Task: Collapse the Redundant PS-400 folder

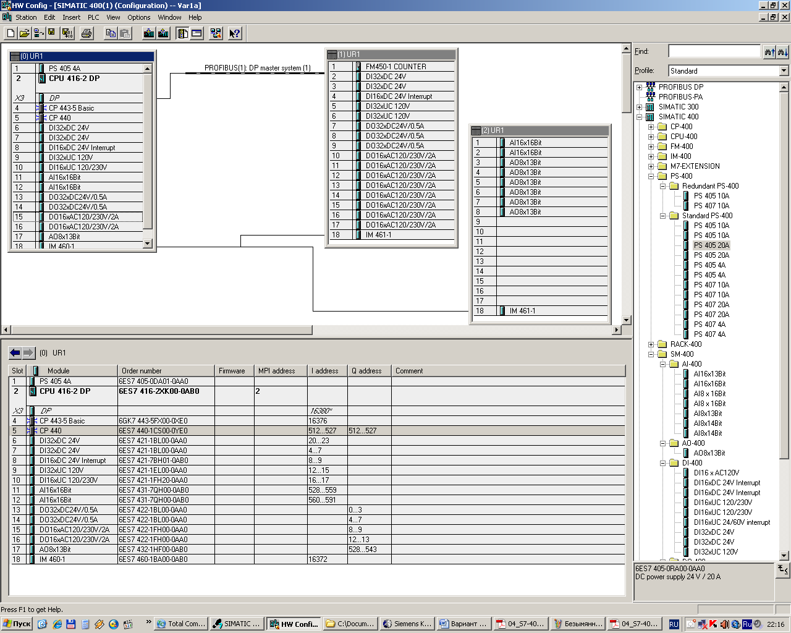Action: [x=662, y=186]
